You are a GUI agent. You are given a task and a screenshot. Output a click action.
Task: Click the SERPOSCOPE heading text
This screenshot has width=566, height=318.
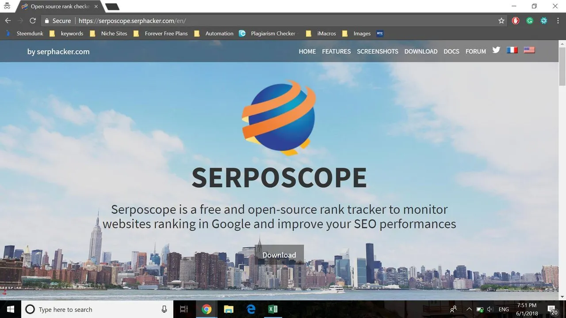click(279, 178)
